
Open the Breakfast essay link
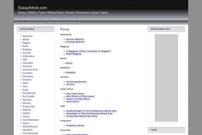click(71, 73)
